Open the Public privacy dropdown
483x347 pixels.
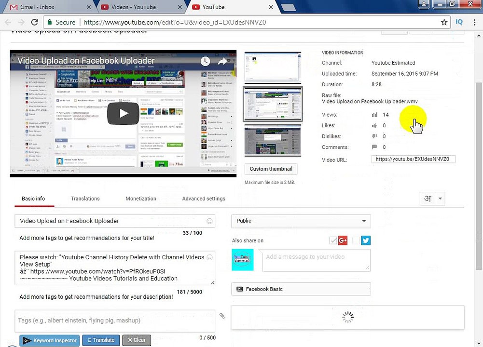coord(301,221)
